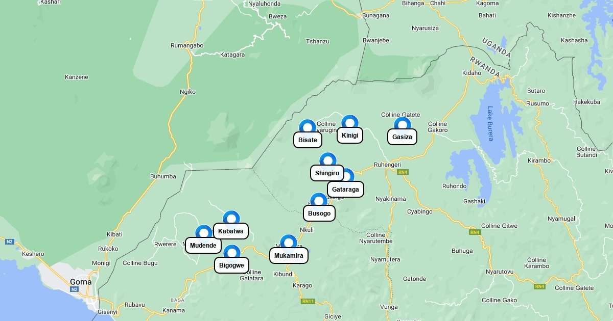Click the Mukamira label box
Screen dimensions: 613x321
(289, 256)
